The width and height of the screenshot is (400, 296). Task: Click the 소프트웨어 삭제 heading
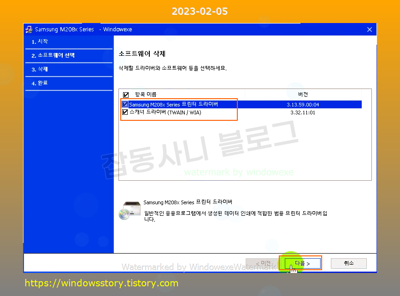click(x=142, y=54)
